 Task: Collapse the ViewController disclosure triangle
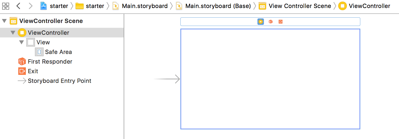13,33
